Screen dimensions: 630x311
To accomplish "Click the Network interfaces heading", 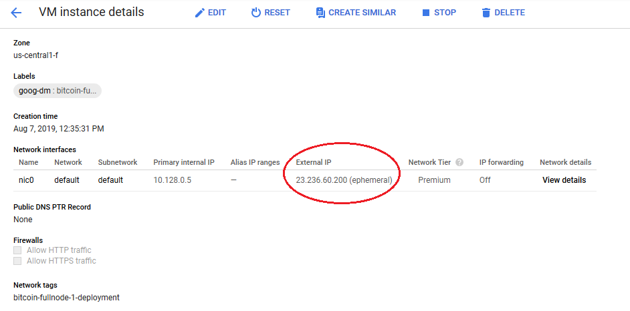I will tap(45, 149).
